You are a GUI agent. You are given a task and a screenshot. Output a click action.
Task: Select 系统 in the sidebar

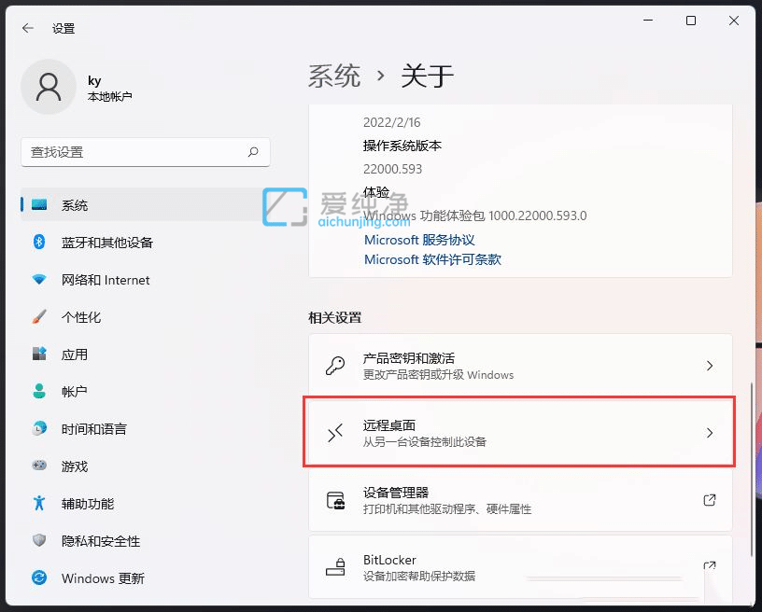coord(145,205)
